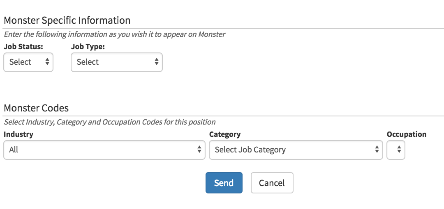This screenshot has width=444, height=209.
Task: Open the empty Occupation dropdown
Action: [396, 150]
